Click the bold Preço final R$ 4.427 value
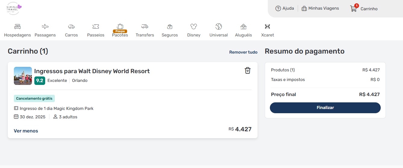The width and height of the screenshot is (403, 168). [370, 95]
